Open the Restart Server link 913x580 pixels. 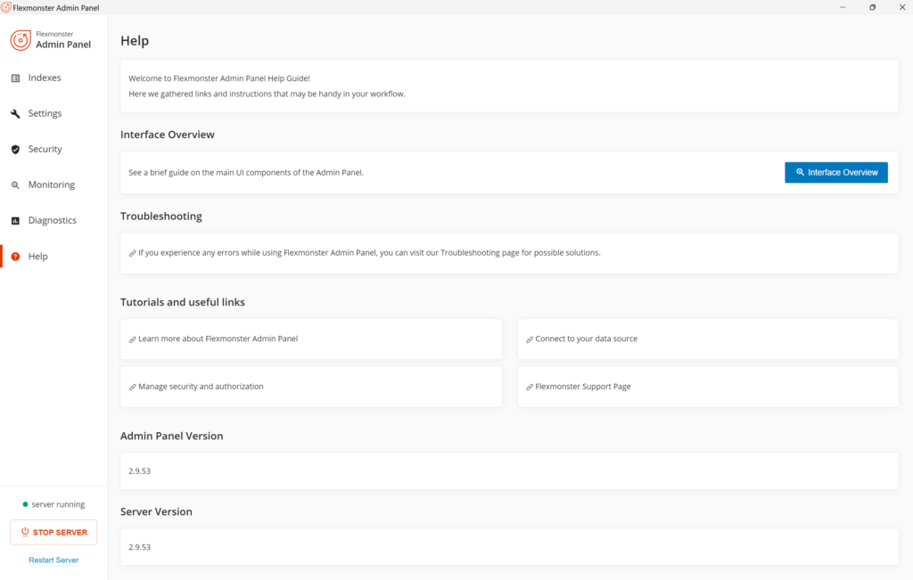[x=53, y=560]
